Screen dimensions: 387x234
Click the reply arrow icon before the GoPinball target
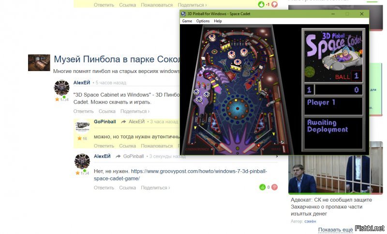[x=118, y=156]
